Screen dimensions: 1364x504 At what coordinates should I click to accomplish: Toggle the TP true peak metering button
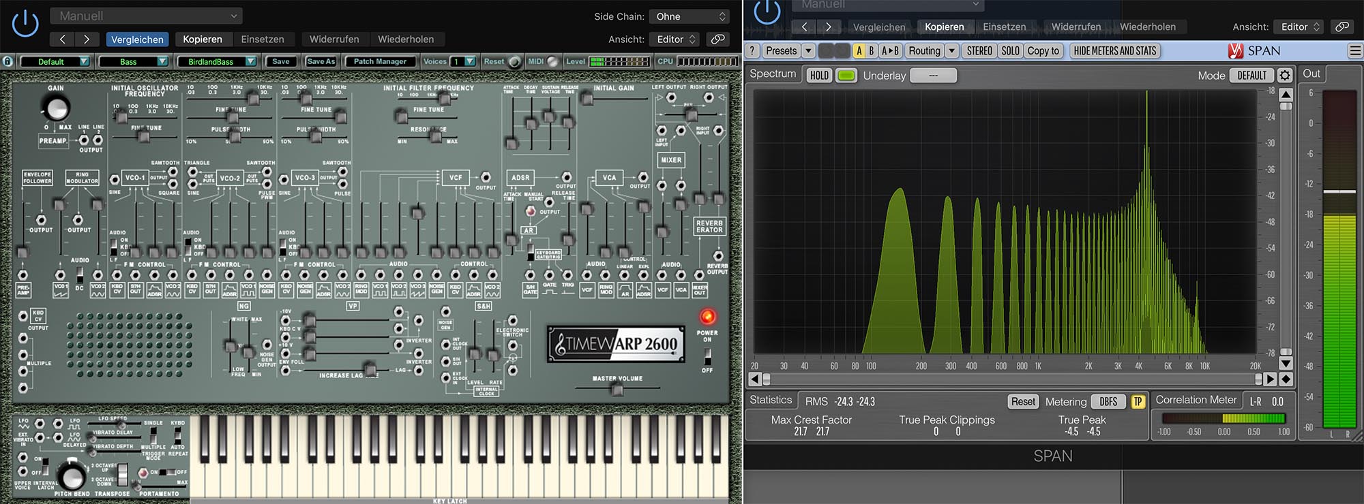pos(1138,402)
